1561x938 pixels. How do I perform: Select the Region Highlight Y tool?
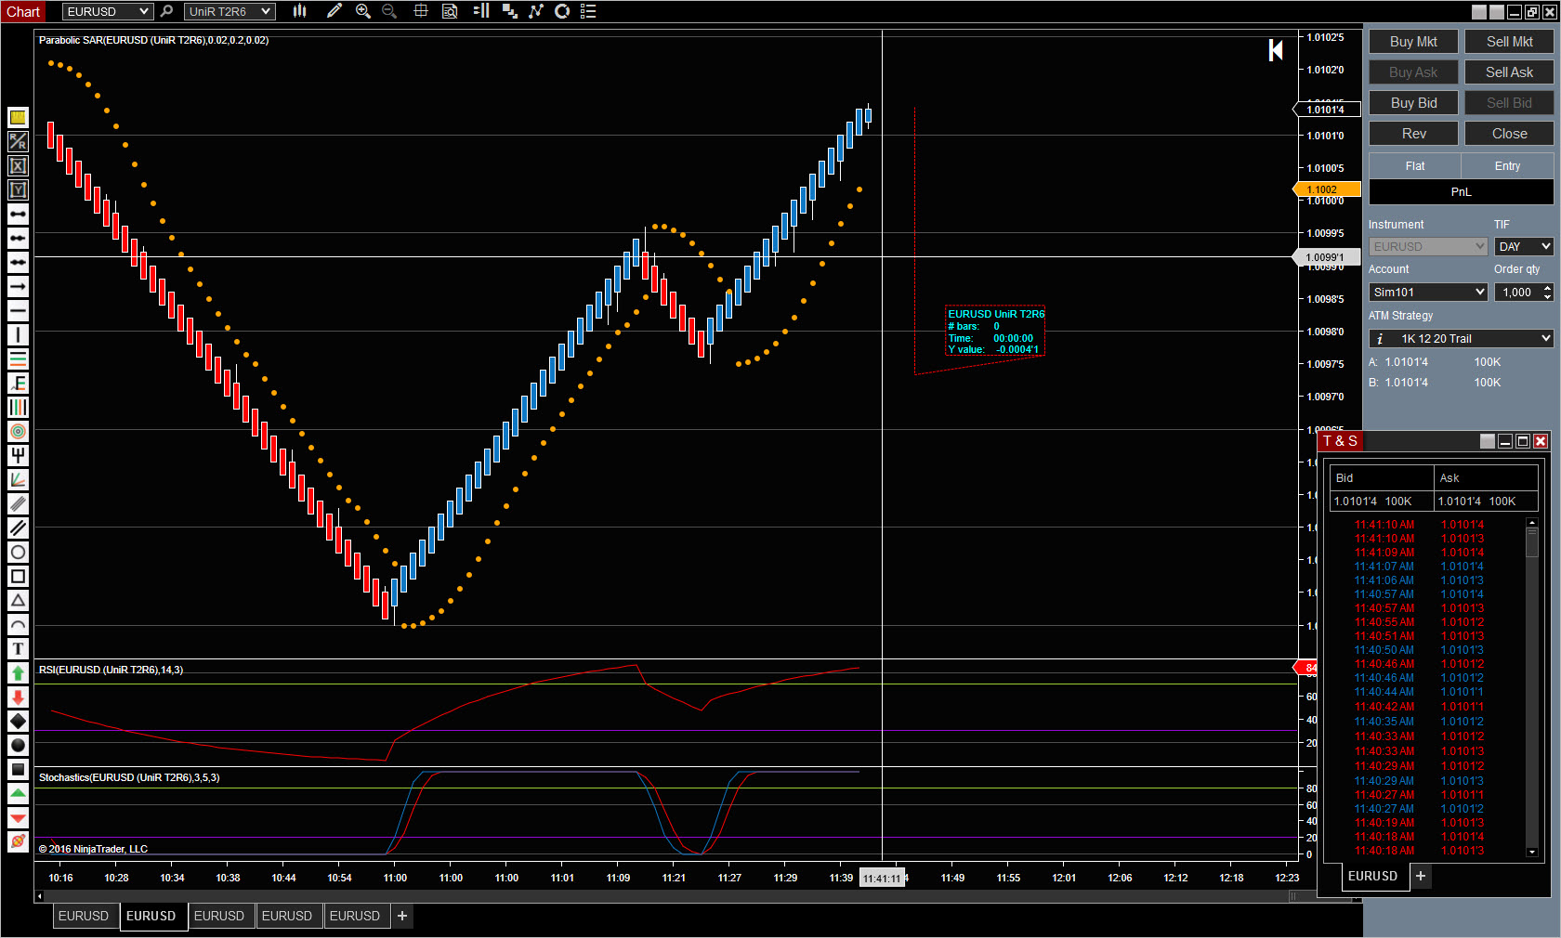tap(18, 189)
